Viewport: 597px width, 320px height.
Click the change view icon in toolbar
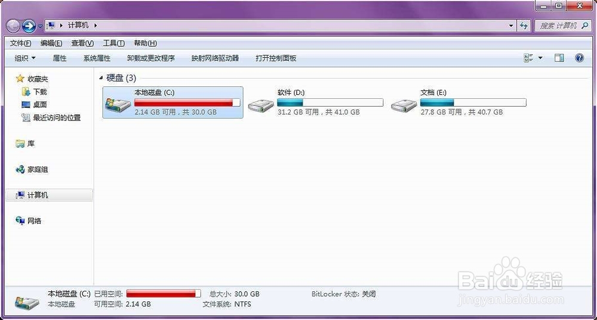point(528,58)
